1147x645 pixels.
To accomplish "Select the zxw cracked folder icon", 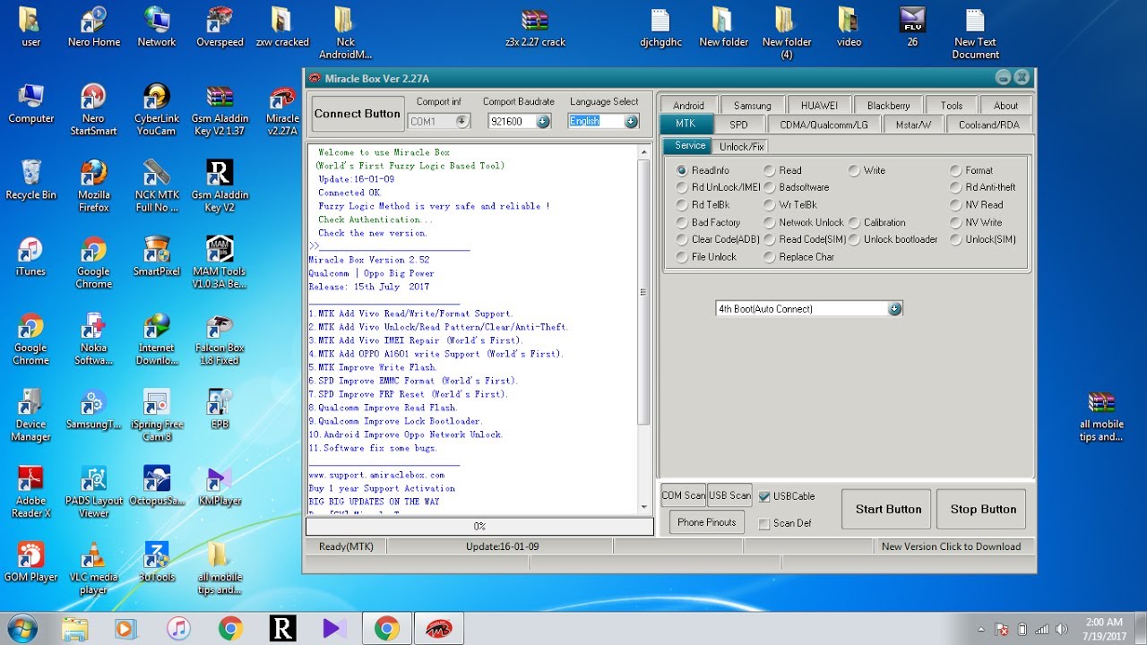I will pos(282,27).
